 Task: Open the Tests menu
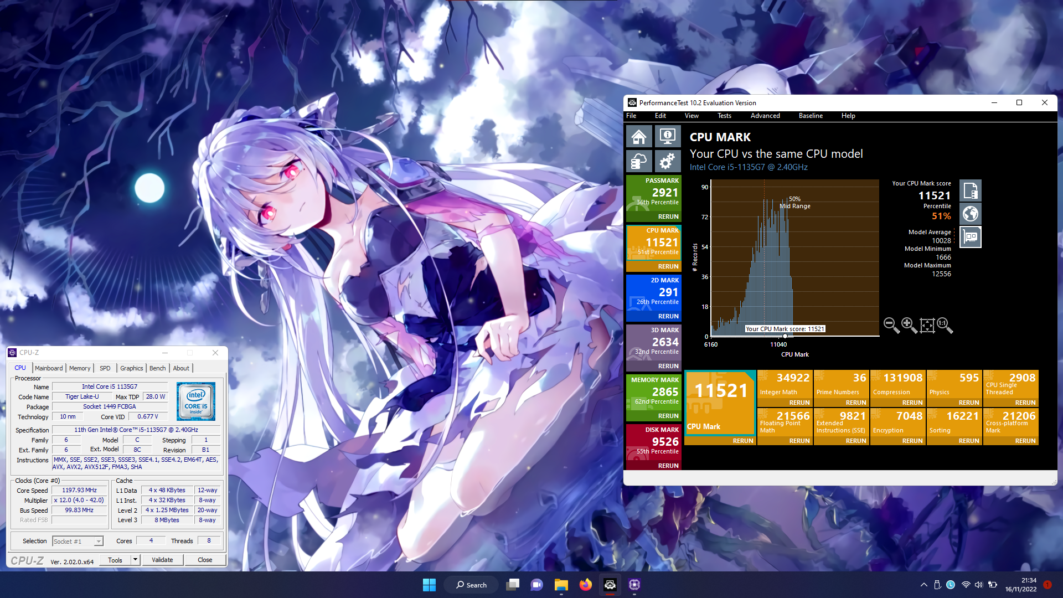724,116
